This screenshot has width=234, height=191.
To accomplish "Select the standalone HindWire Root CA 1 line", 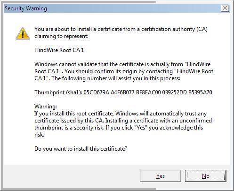I will pos(59,50).
